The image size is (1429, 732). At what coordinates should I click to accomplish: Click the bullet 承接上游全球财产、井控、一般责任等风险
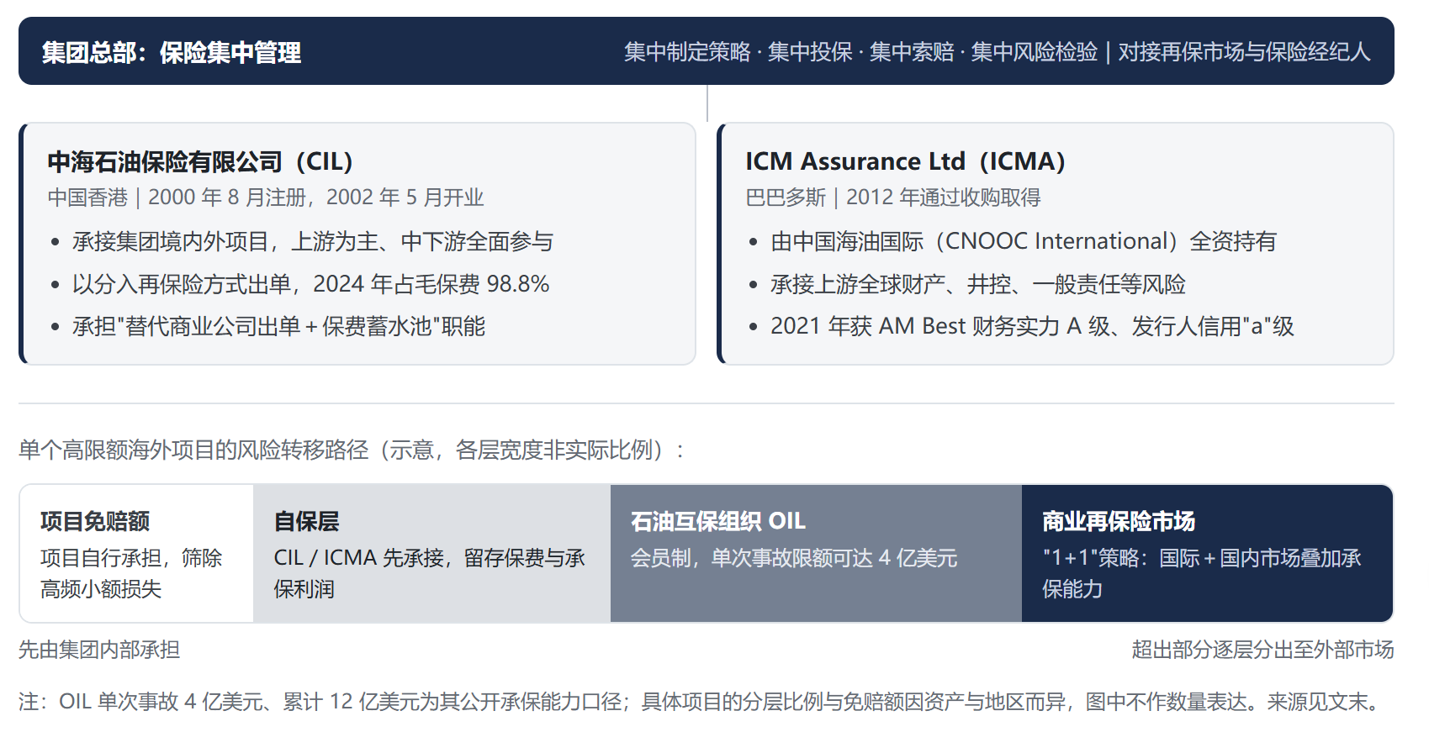click(x=978, y=284)
